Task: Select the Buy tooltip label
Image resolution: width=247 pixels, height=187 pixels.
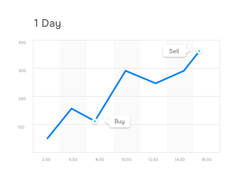Action: click(120, 121)
